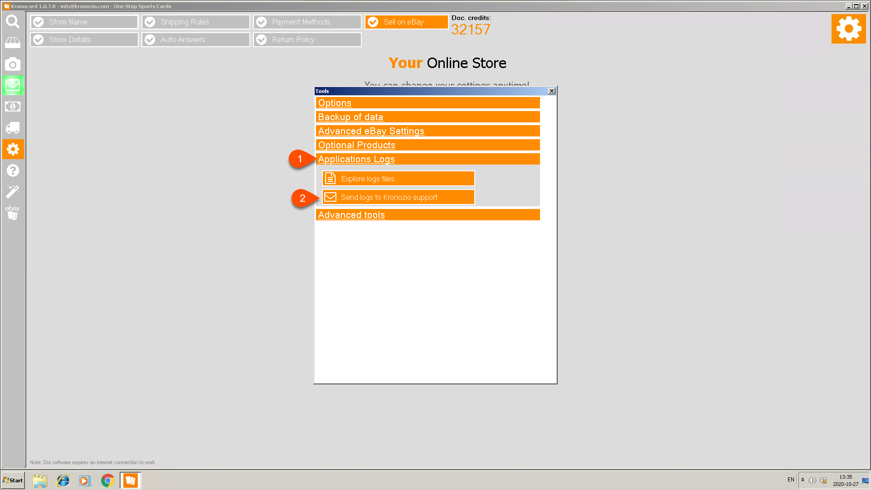Viewport: 871px width, 490px height.
Task: Open the help question mark icon
Action: 13,170
